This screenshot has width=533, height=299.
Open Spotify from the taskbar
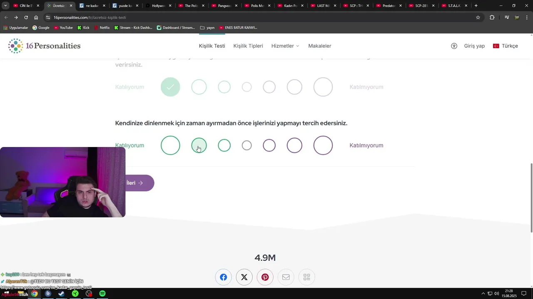[102, 294]
